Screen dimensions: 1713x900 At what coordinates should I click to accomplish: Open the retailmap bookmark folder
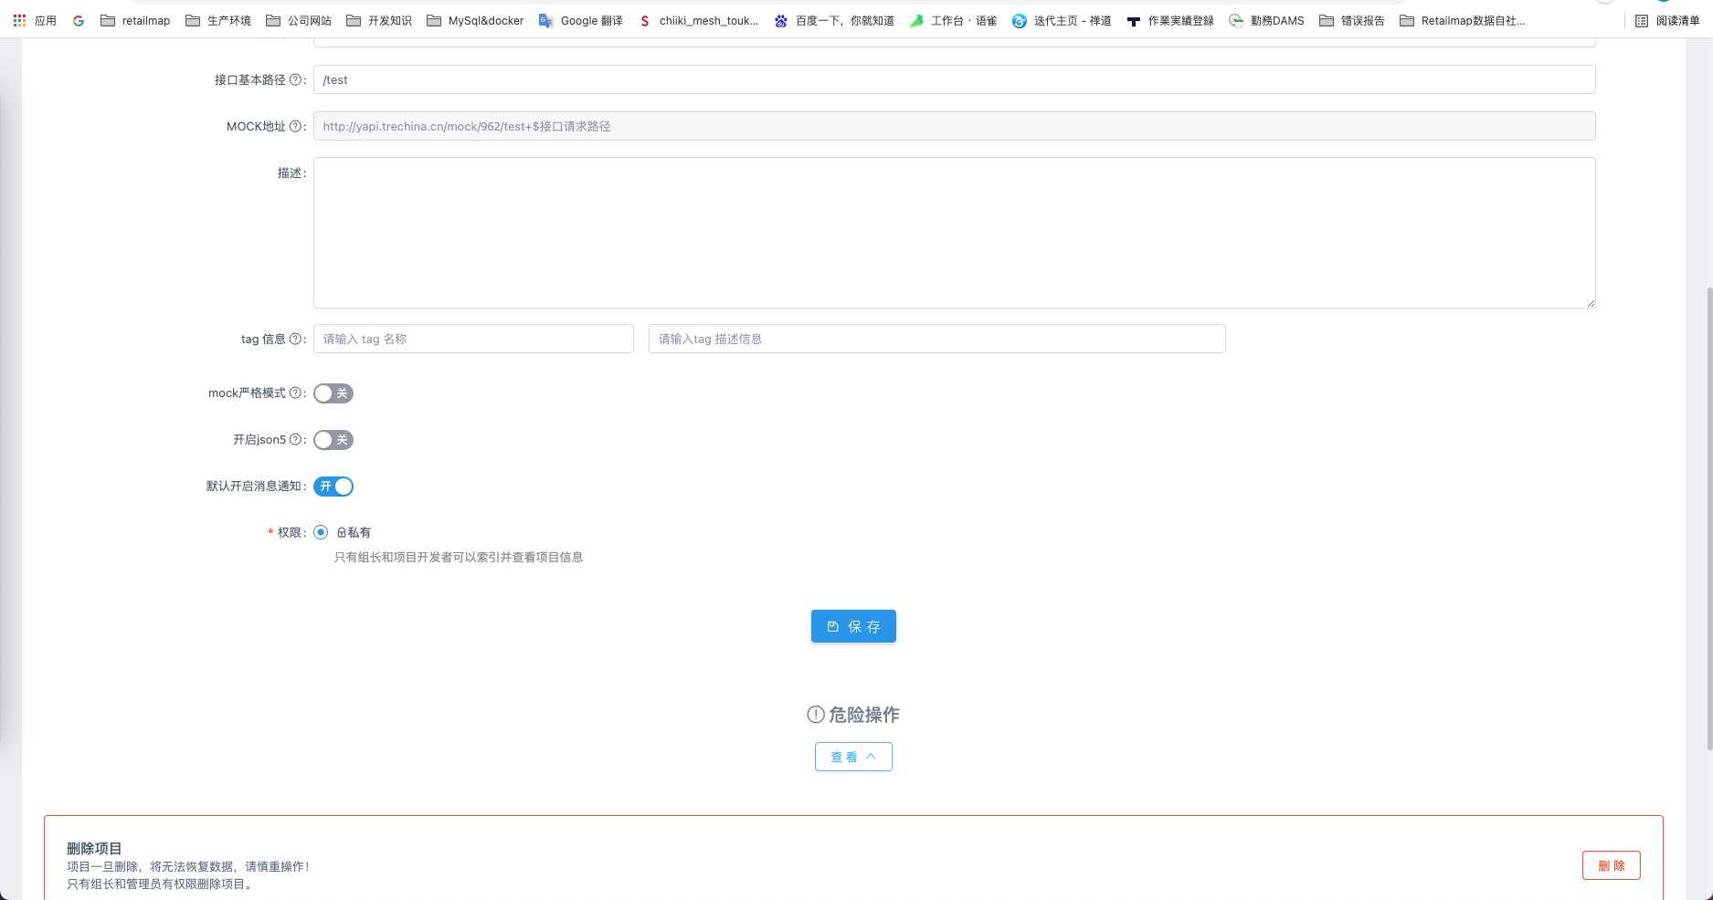tap(135, 20)
